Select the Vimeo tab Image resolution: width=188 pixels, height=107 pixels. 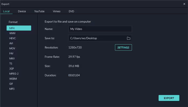(x=57, y=11)
